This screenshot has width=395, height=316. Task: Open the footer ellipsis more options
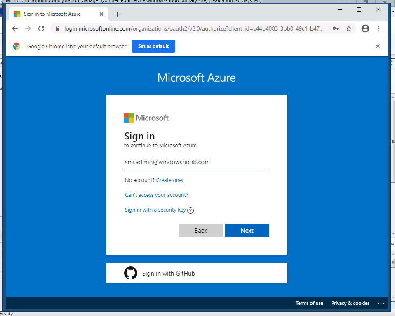(x=381, y=303)
